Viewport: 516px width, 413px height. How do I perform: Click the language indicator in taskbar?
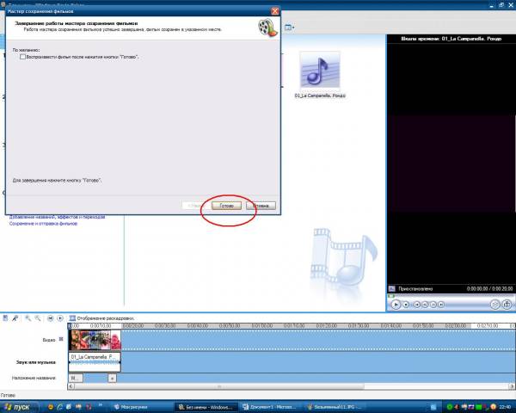pos(433,407)
